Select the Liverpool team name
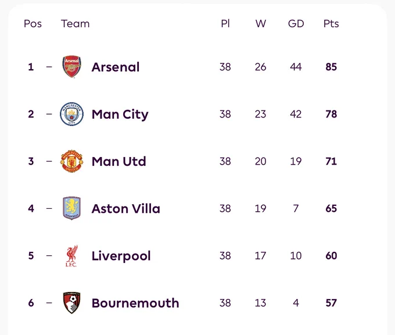This screenshot has height=335, width=395. [x=121, y=256]
